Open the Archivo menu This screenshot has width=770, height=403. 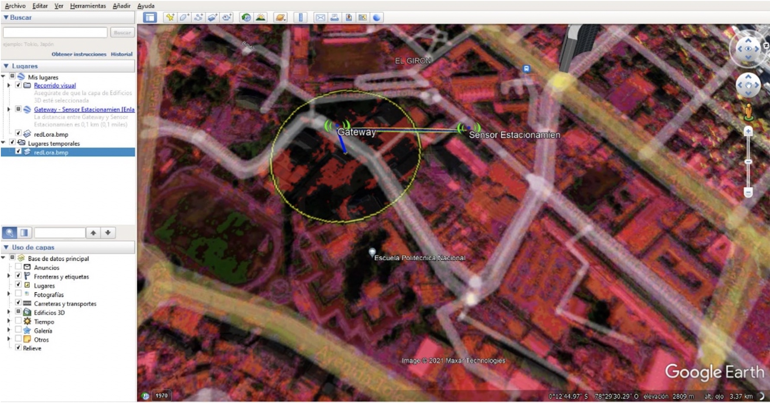point(15,6)
